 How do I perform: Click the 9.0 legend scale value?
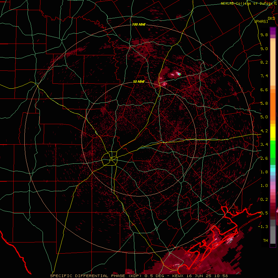[264, 49]
